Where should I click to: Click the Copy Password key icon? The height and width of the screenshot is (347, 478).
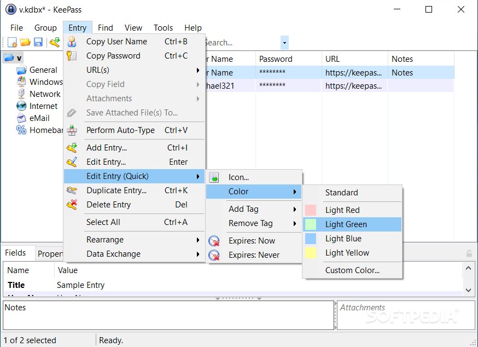pos(72,56)
